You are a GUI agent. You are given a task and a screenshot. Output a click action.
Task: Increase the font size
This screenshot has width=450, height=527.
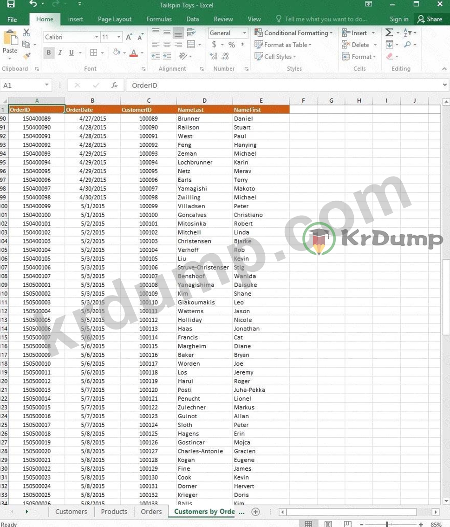coord(129,37)
